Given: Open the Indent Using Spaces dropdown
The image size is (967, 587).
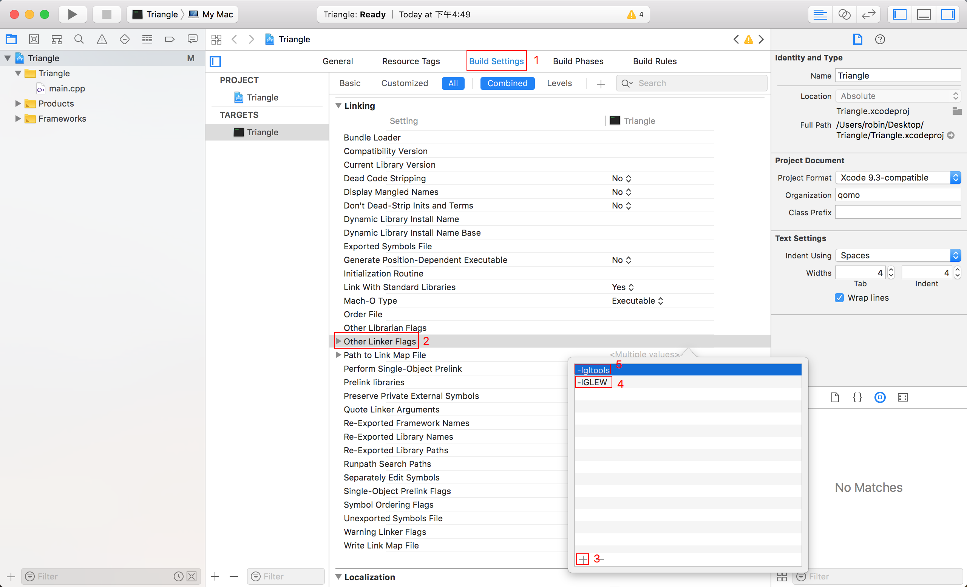Looking at the screenshot, I should (x=897, y=255).
